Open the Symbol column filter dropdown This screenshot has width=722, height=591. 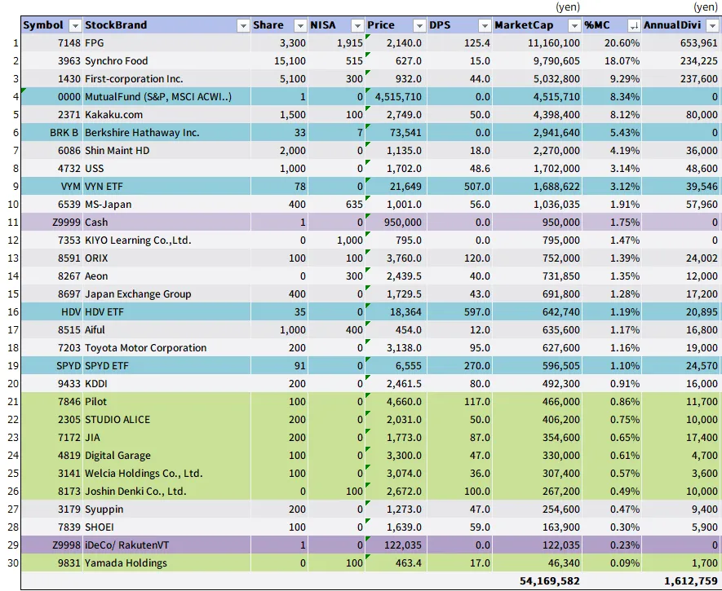pos(75,25)
